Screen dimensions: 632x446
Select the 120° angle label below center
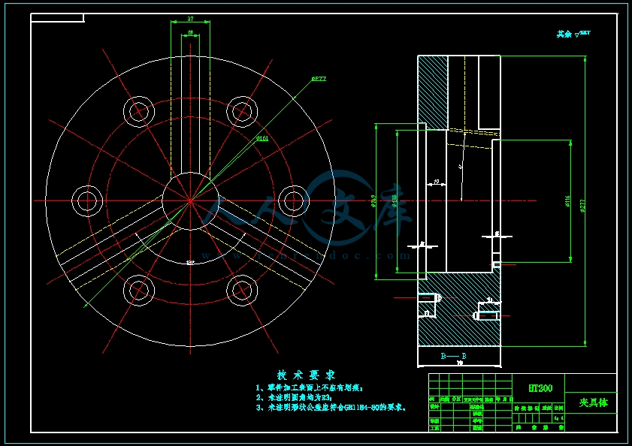pyautogui.click(x=191, y=263)
